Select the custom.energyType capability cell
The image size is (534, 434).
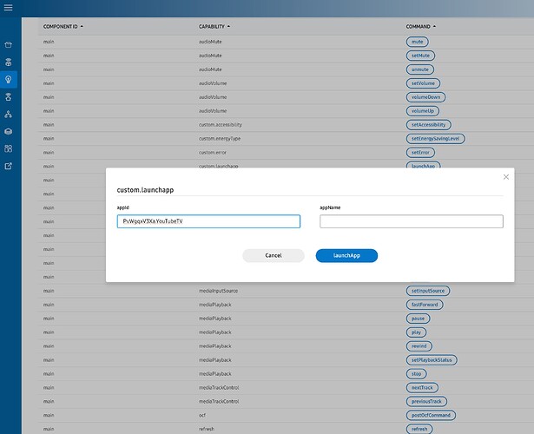220,139
